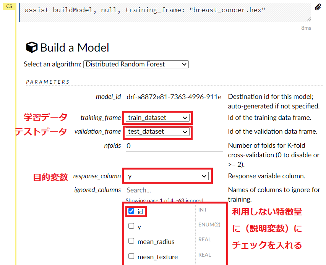Enable the mean_texture ignored column checkbox
The width and height of the screenshot is (326, 265).
pyautogui.click(x=131, y=256)
